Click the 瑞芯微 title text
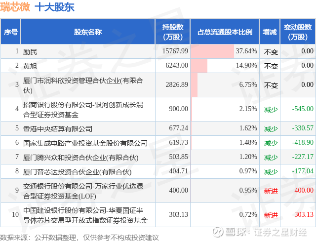 (15, 7)
